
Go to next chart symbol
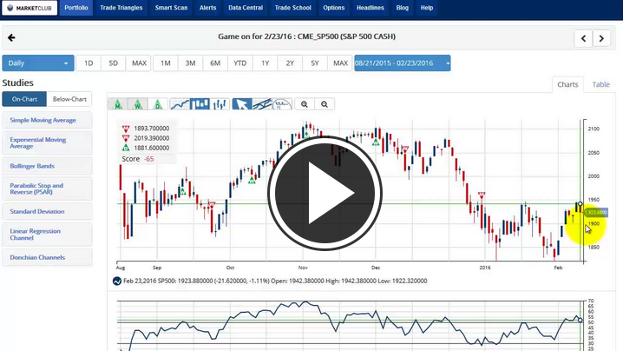(601, 38)
